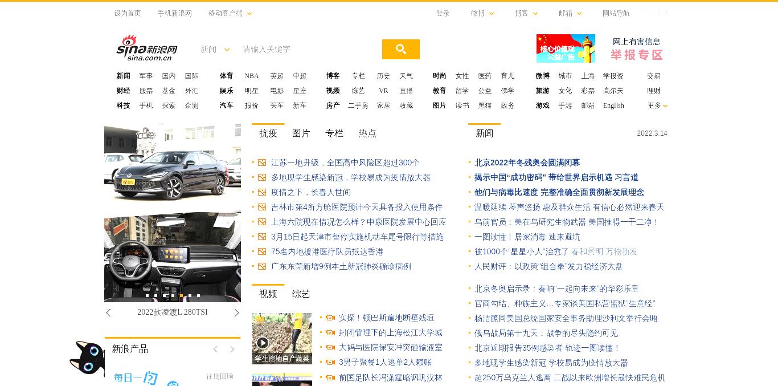Open headline 俄乌战局第十九天：战争的尽头隐约可见

546,333
